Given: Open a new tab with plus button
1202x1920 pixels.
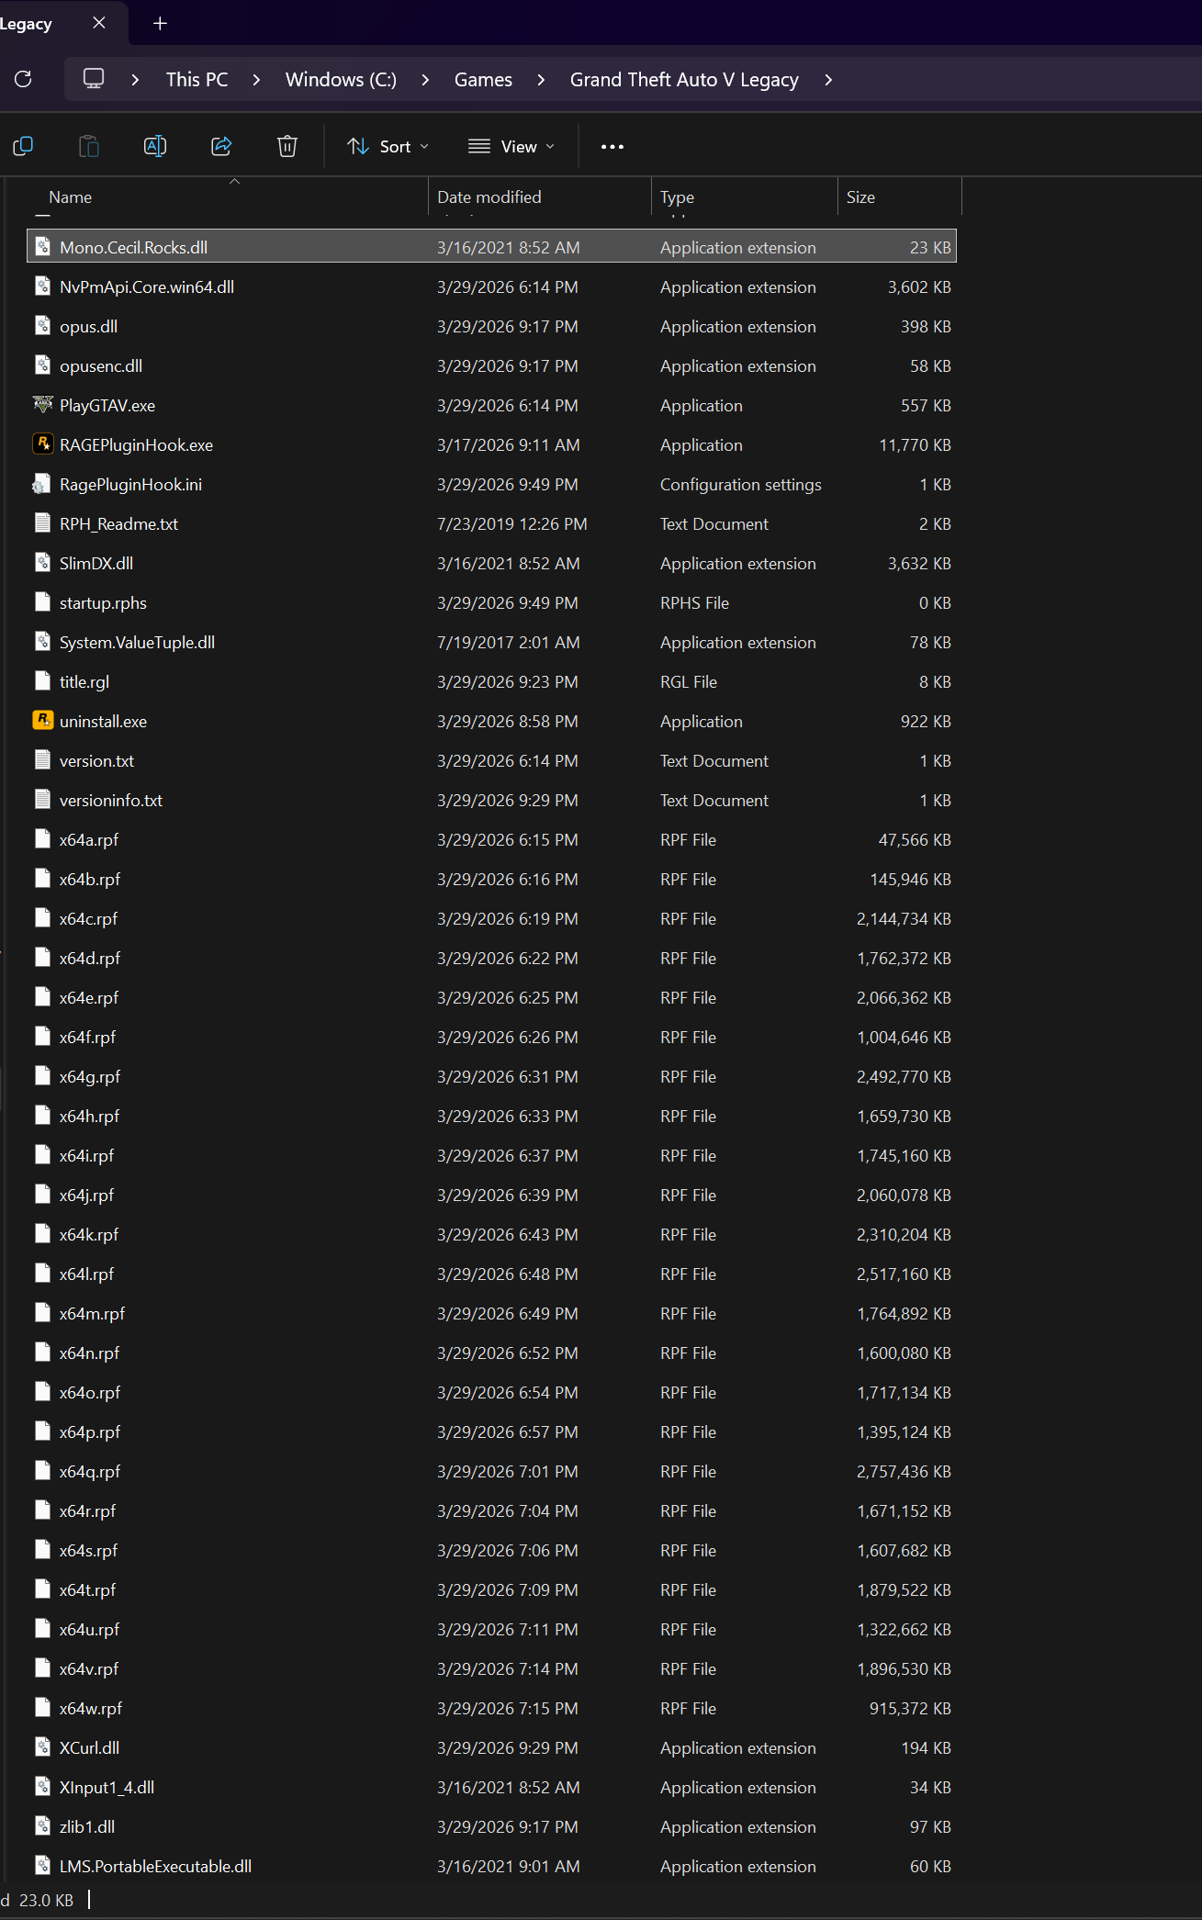Looking at the screenshot, I should [x=160, y=23].
